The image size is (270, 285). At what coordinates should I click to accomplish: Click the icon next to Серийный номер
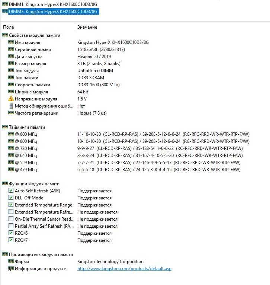(x=11, y=49)
